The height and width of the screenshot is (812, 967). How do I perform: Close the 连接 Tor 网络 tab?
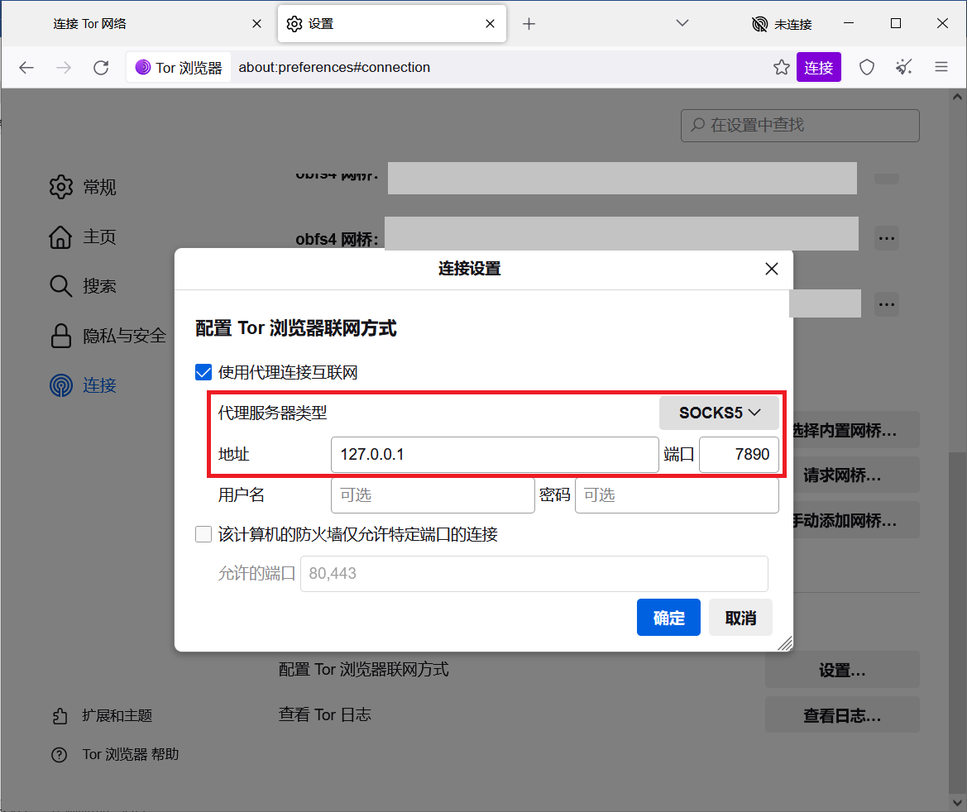pos(257,24)
